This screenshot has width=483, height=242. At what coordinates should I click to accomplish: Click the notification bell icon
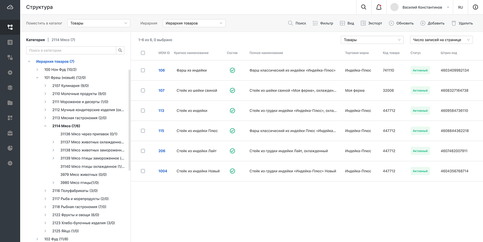[x=378, y=7]
